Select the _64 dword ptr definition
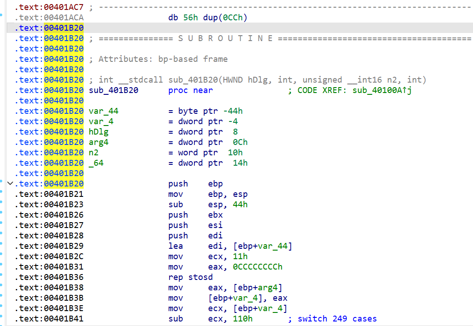The image size is (473, 326). tap(96, 163)
